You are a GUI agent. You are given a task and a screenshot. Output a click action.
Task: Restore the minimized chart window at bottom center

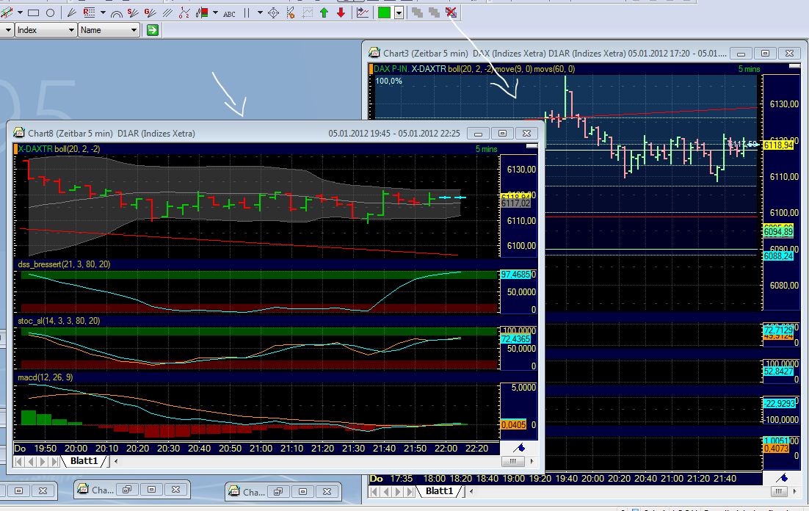pos(127,490)
